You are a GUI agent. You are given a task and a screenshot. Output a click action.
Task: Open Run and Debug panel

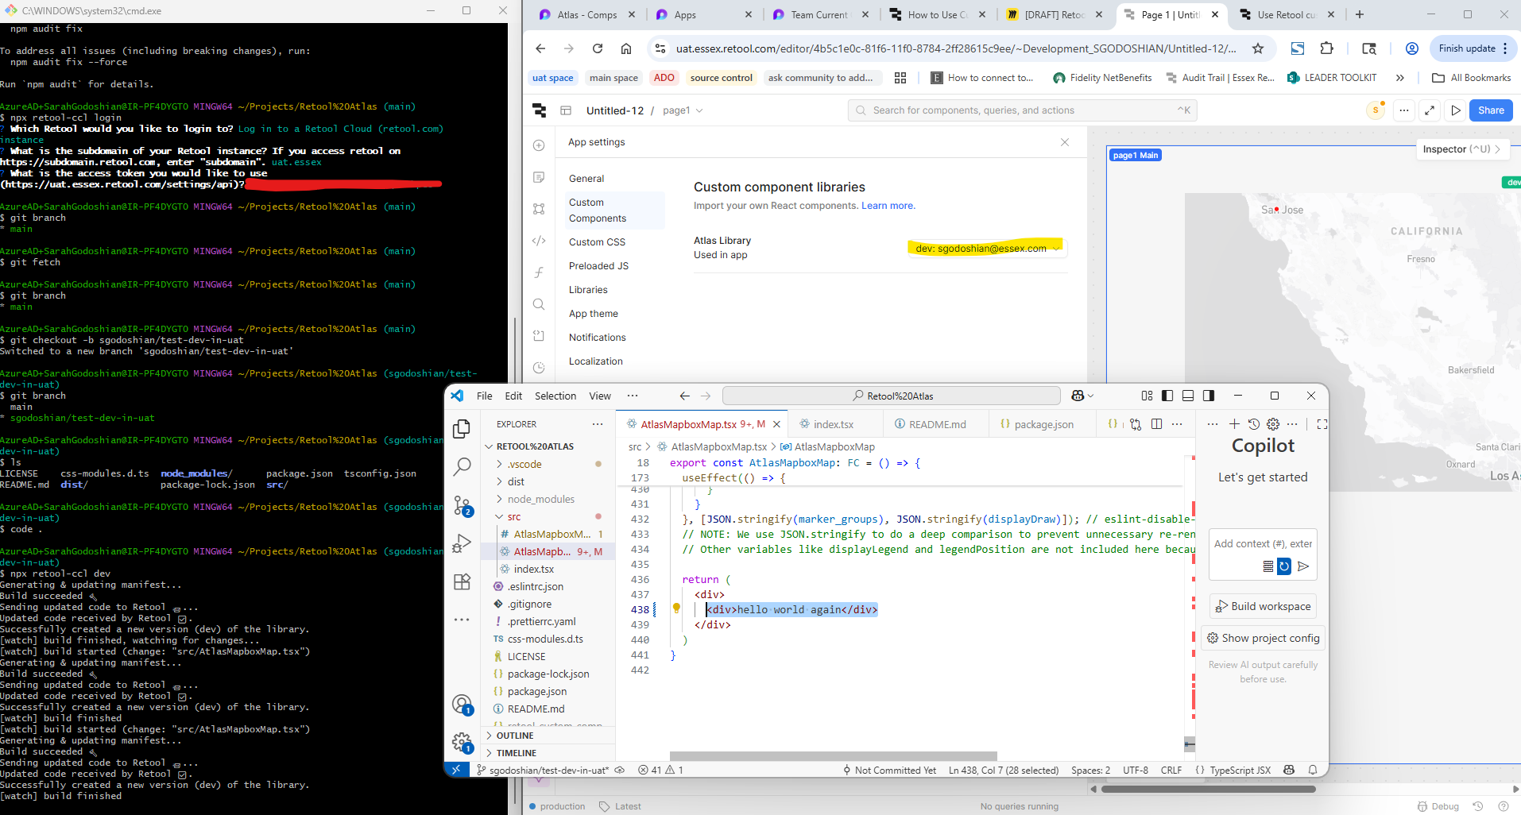(x=462, y=544)
